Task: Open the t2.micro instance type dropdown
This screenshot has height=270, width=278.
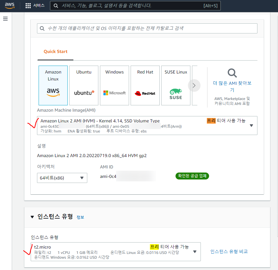Action: [116, 252]
